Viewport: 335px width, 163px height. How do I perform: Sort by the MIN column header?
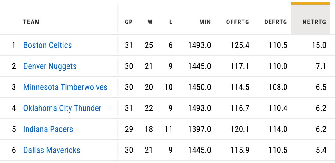click(205, 22)
